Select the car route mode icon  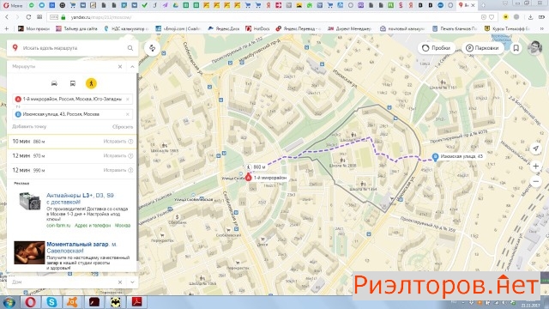54,83
